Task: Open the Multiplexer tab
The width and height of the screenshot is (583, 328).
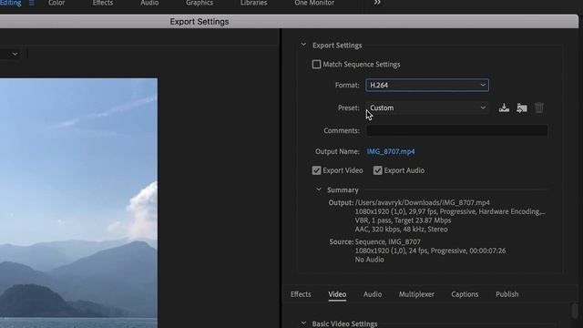Action: tap(416, 294)
